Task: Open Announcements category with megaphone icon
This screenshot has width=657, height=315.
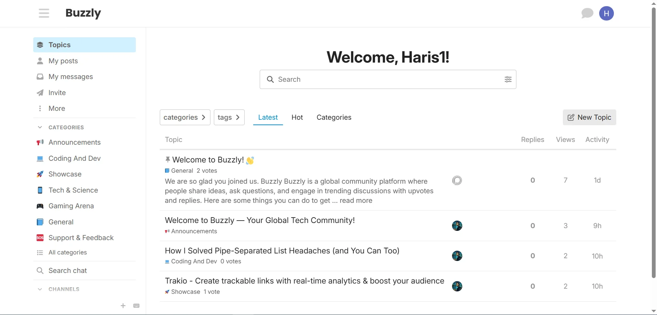Action: tap(74, 142)
